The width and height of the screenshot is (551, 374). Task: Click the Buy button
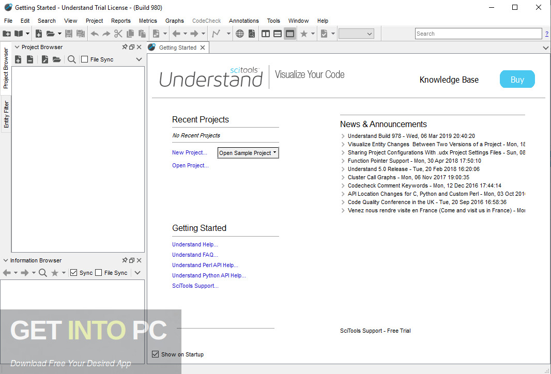pos(517,80)
